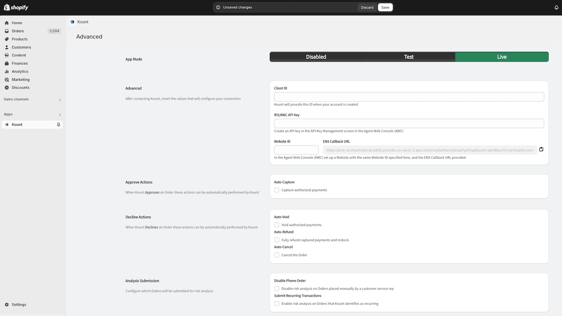
Task: Unpin Kount app using pin icon
Action: point(59,125)
